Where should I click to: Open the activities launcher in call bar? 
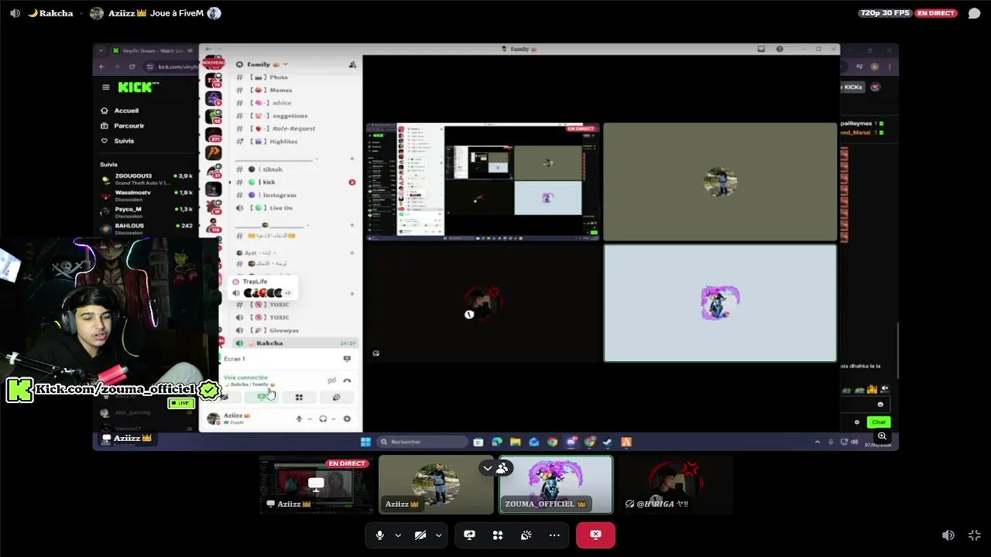click(x=498, y=535)
